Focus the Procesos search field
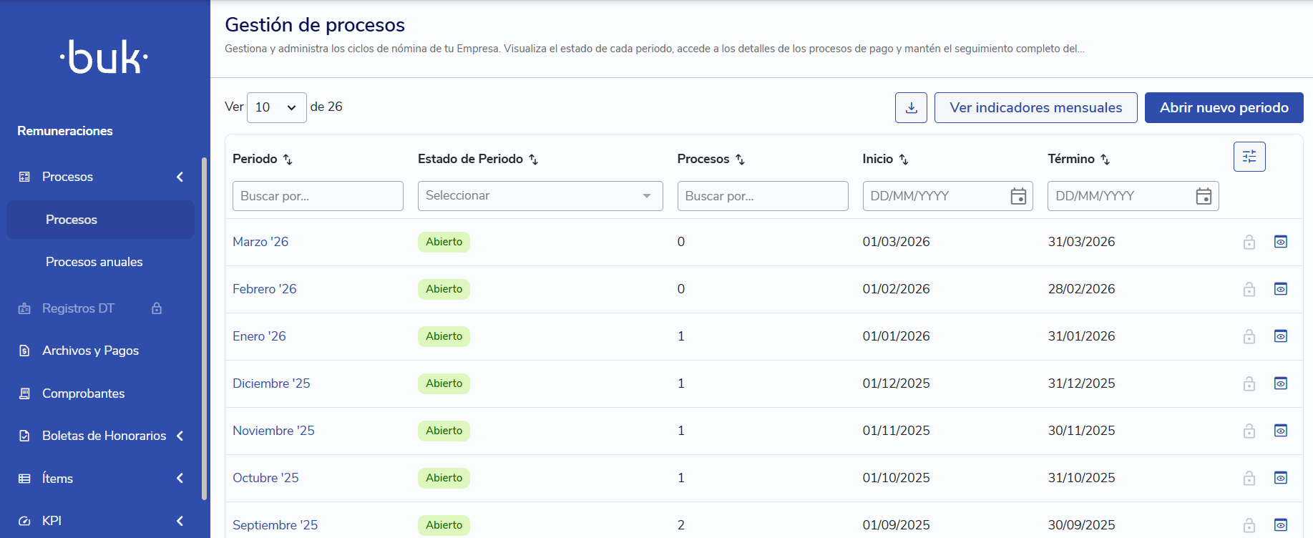Viewport: 1313px width, 538px height. (x=763, y=196)
